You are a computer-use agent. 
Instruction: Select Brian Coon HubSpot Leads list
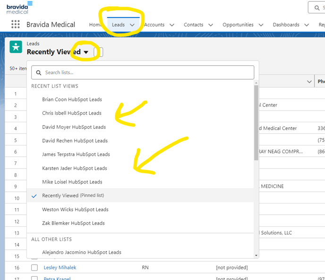click(x=140, y=100)
